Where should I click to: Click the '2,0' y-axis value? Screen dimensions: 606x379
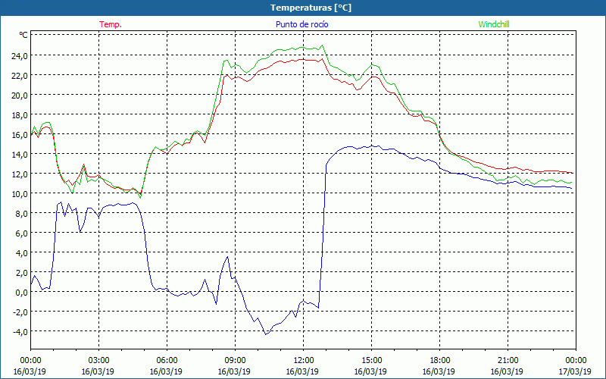click(x=22, y=273)
